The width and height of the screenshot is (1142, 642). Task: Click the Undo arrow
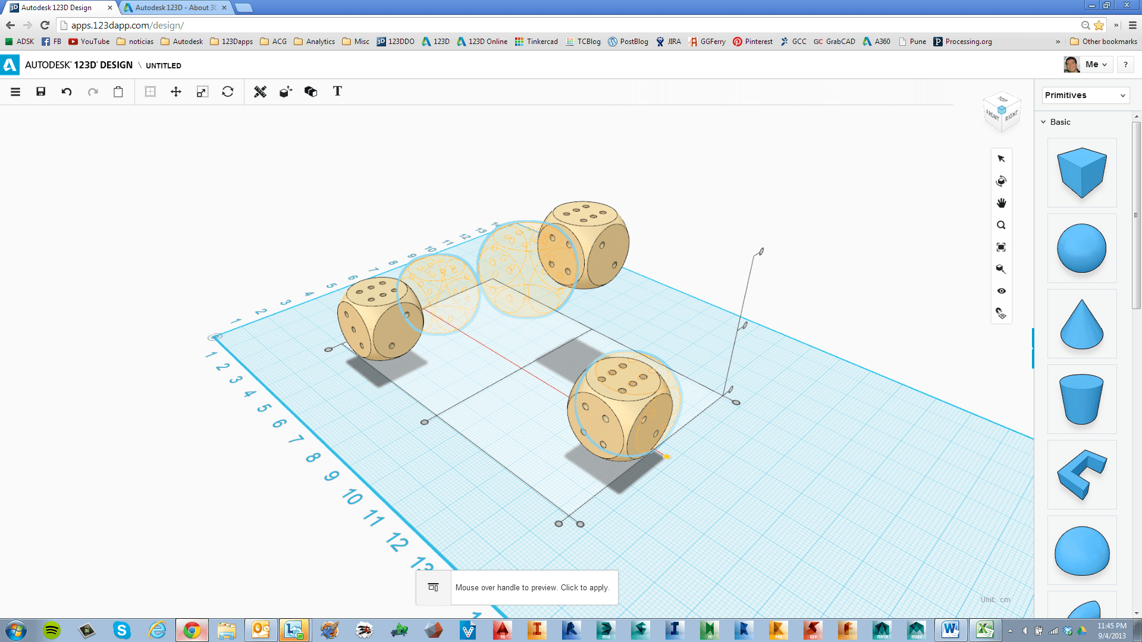point(67,92)
